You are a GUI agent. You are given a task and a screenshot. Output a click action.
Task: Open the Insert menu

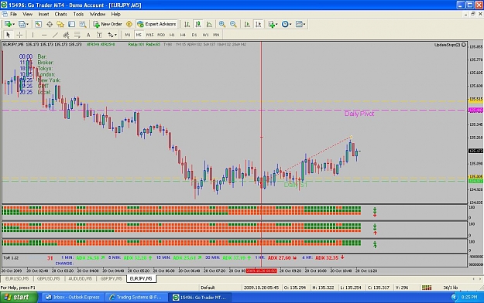tap(43, 14)
